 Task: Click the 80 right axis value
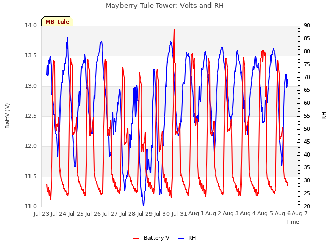point(307,52)
